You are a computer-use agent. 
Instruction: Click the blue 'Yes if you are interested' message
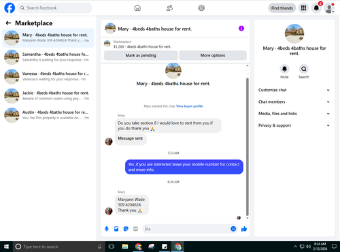(x=184, y=167)
